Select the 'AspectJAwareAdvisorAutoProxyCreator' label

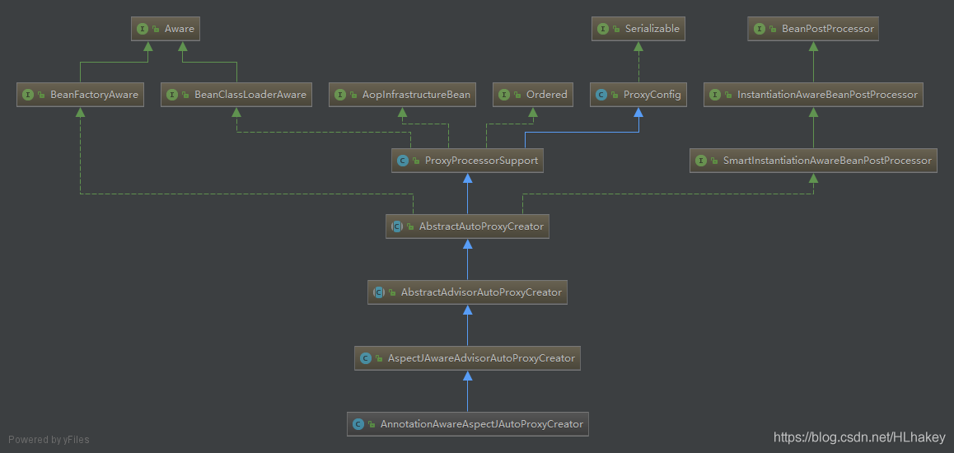481,358
